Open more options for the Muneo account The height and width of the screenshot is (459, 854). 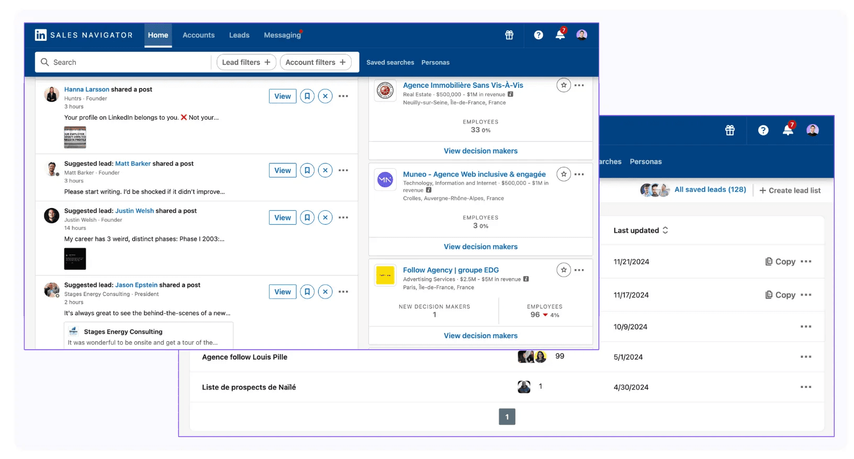tap(579, 174)
